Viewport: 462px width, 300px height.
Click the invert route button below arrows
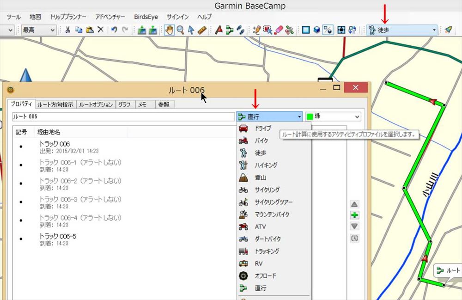click(x=354, y=238)
